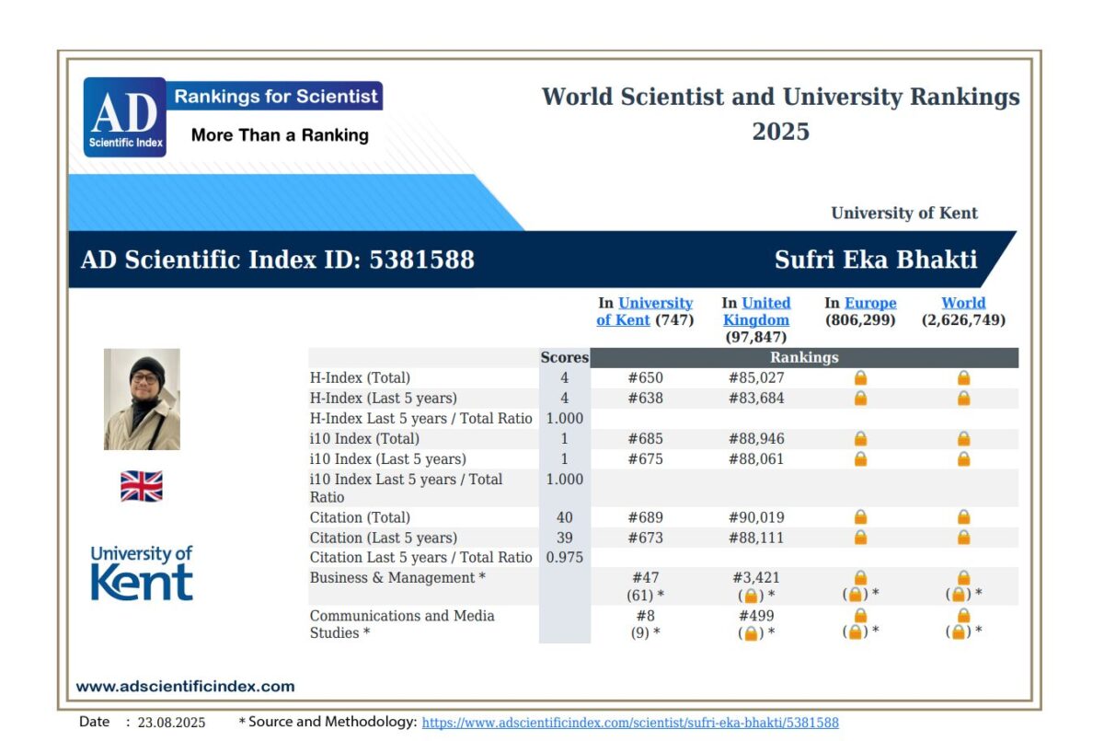Click UK ranking value #83,684
The width and height of the screenshot is (1104, 741).
756,398
